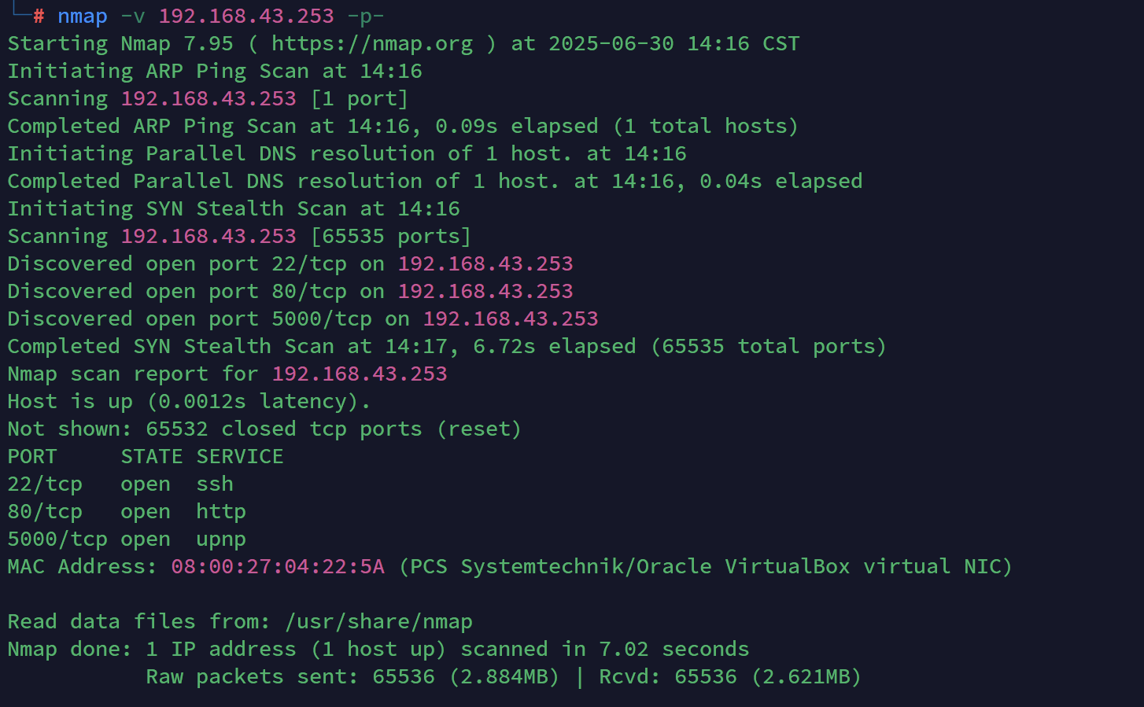The width and height of the screenshot is (1144, 707).
Task: Click the 7.02 seconds scan time
Action: click(673, 650)
